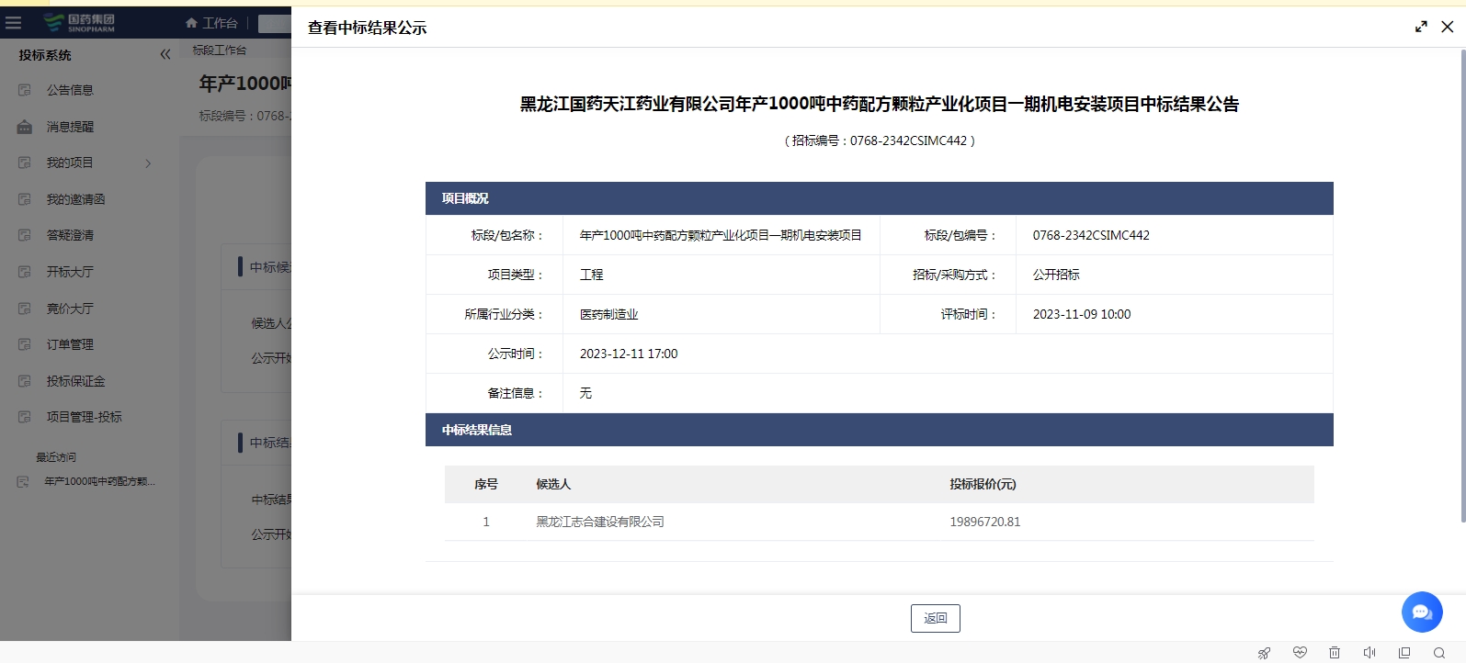Click the dialog vertical scrollbar
Image resolution: width=1466 pixels, height=663 pixels.
[x=1462, y=286]
